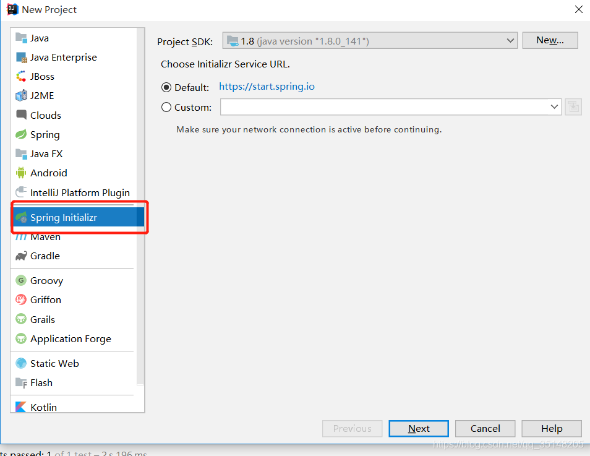Click the Flash folder icon

pyautogui.click(x=21, y=382)
